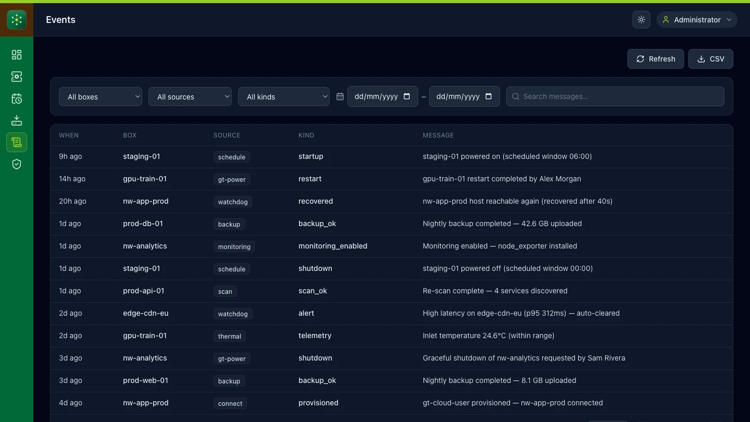The width and height of the screenshot is (750, 422).
Task: Click the start date input field
Action: click(x=382, y=97)
